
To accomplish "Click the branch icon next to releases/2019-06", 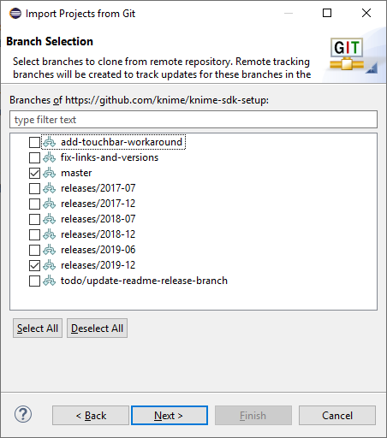I will [x=50, y=250].
